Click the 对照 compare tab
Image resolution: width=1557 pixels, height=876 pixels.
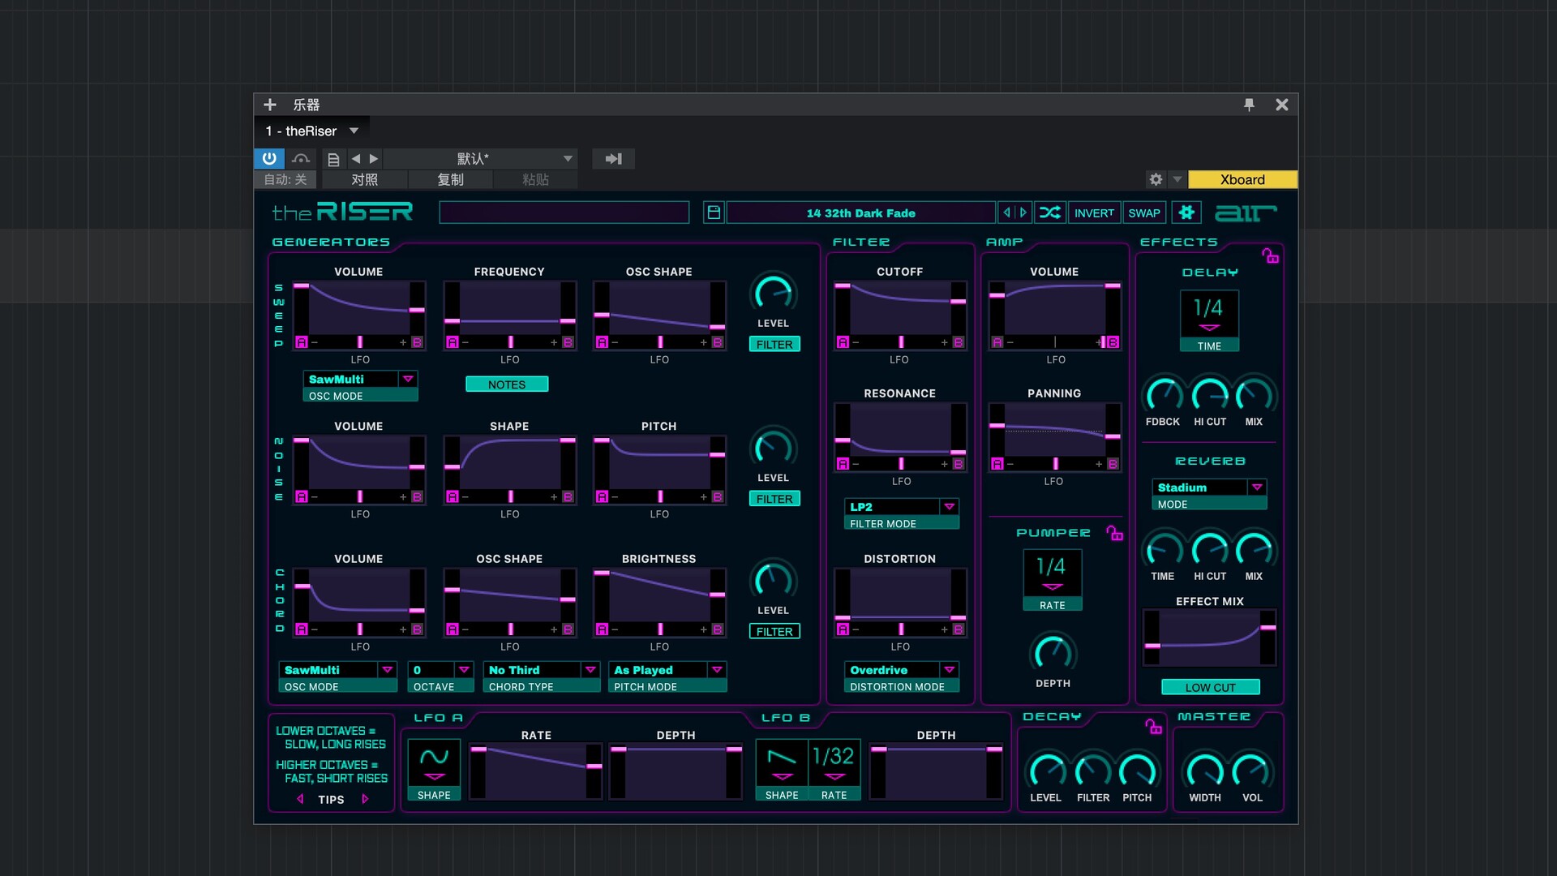[364, 180]
